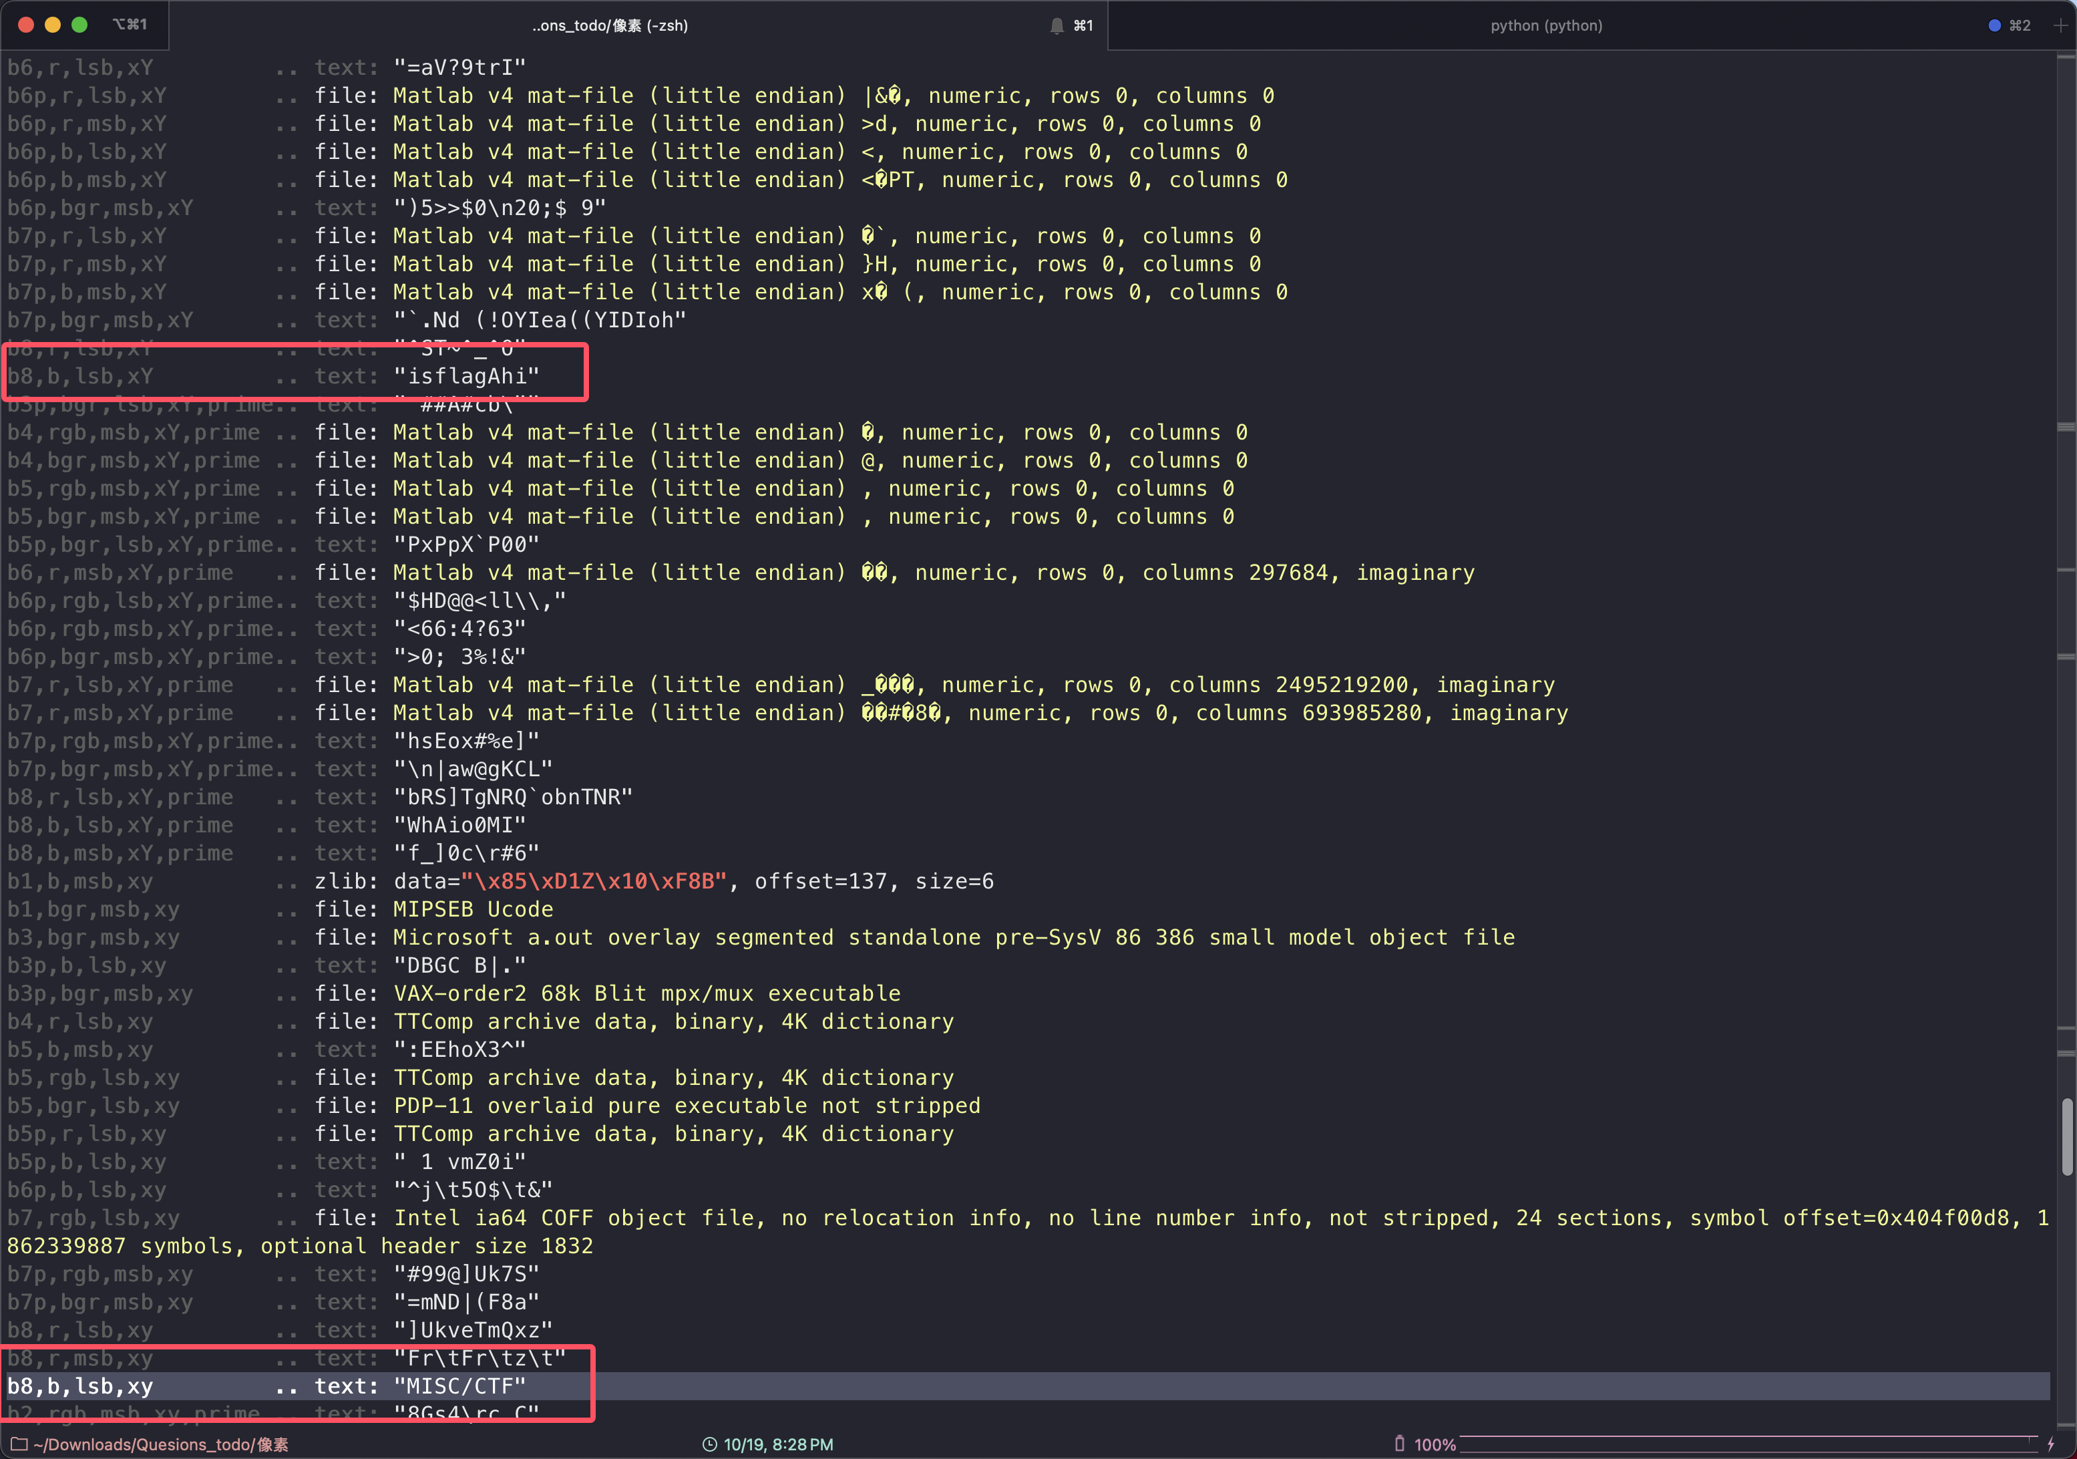Click the bell icon on first tab
The image size is (2077, 1459).
(x=1056, y=25)
